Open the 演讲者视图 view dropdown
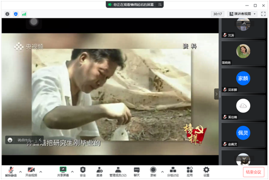Viewport: 269px width, 180px height. point(242,14)
